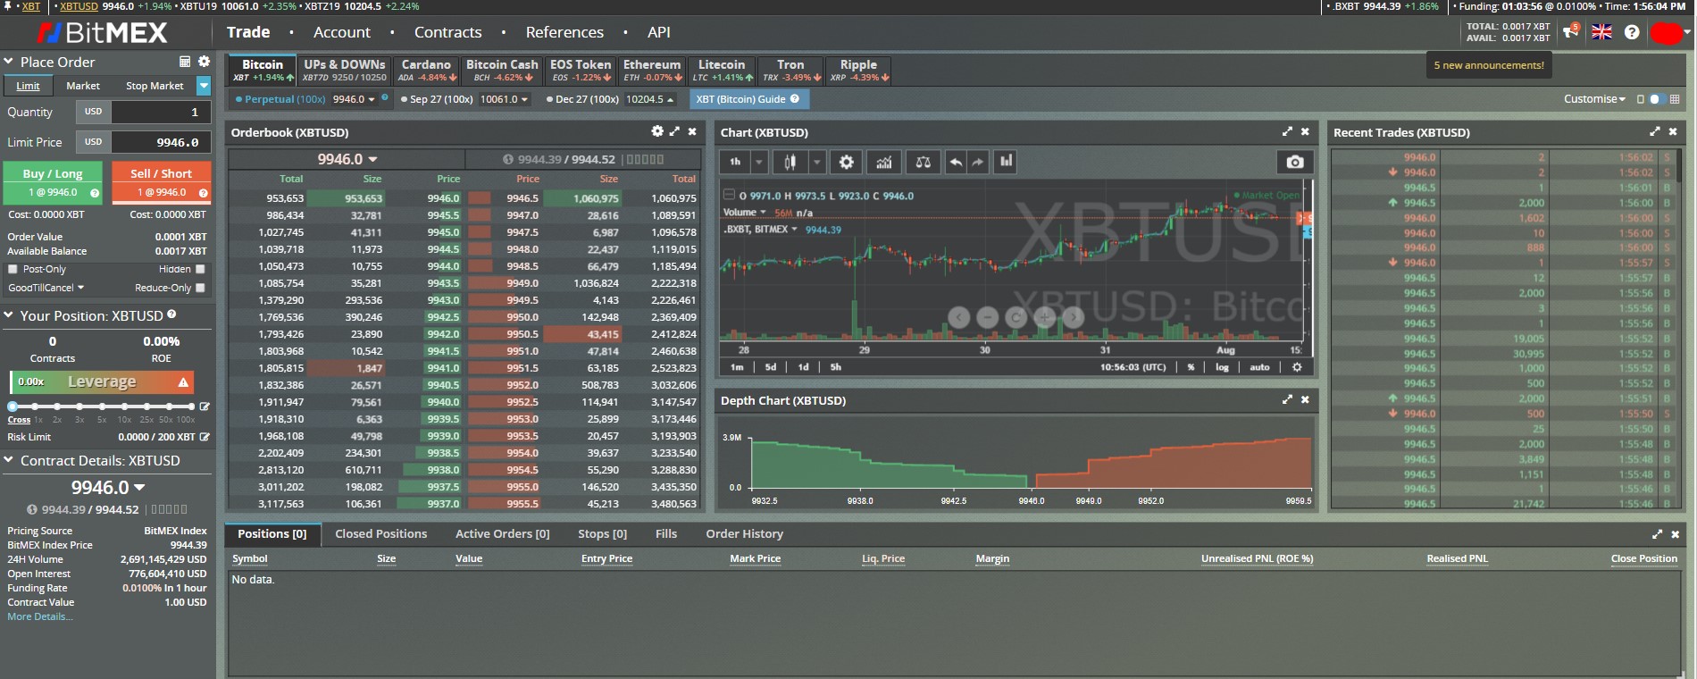Viewport: 1697px width, 679px height.
Task: Open the order calculator icon
Action: coord(185,62)
